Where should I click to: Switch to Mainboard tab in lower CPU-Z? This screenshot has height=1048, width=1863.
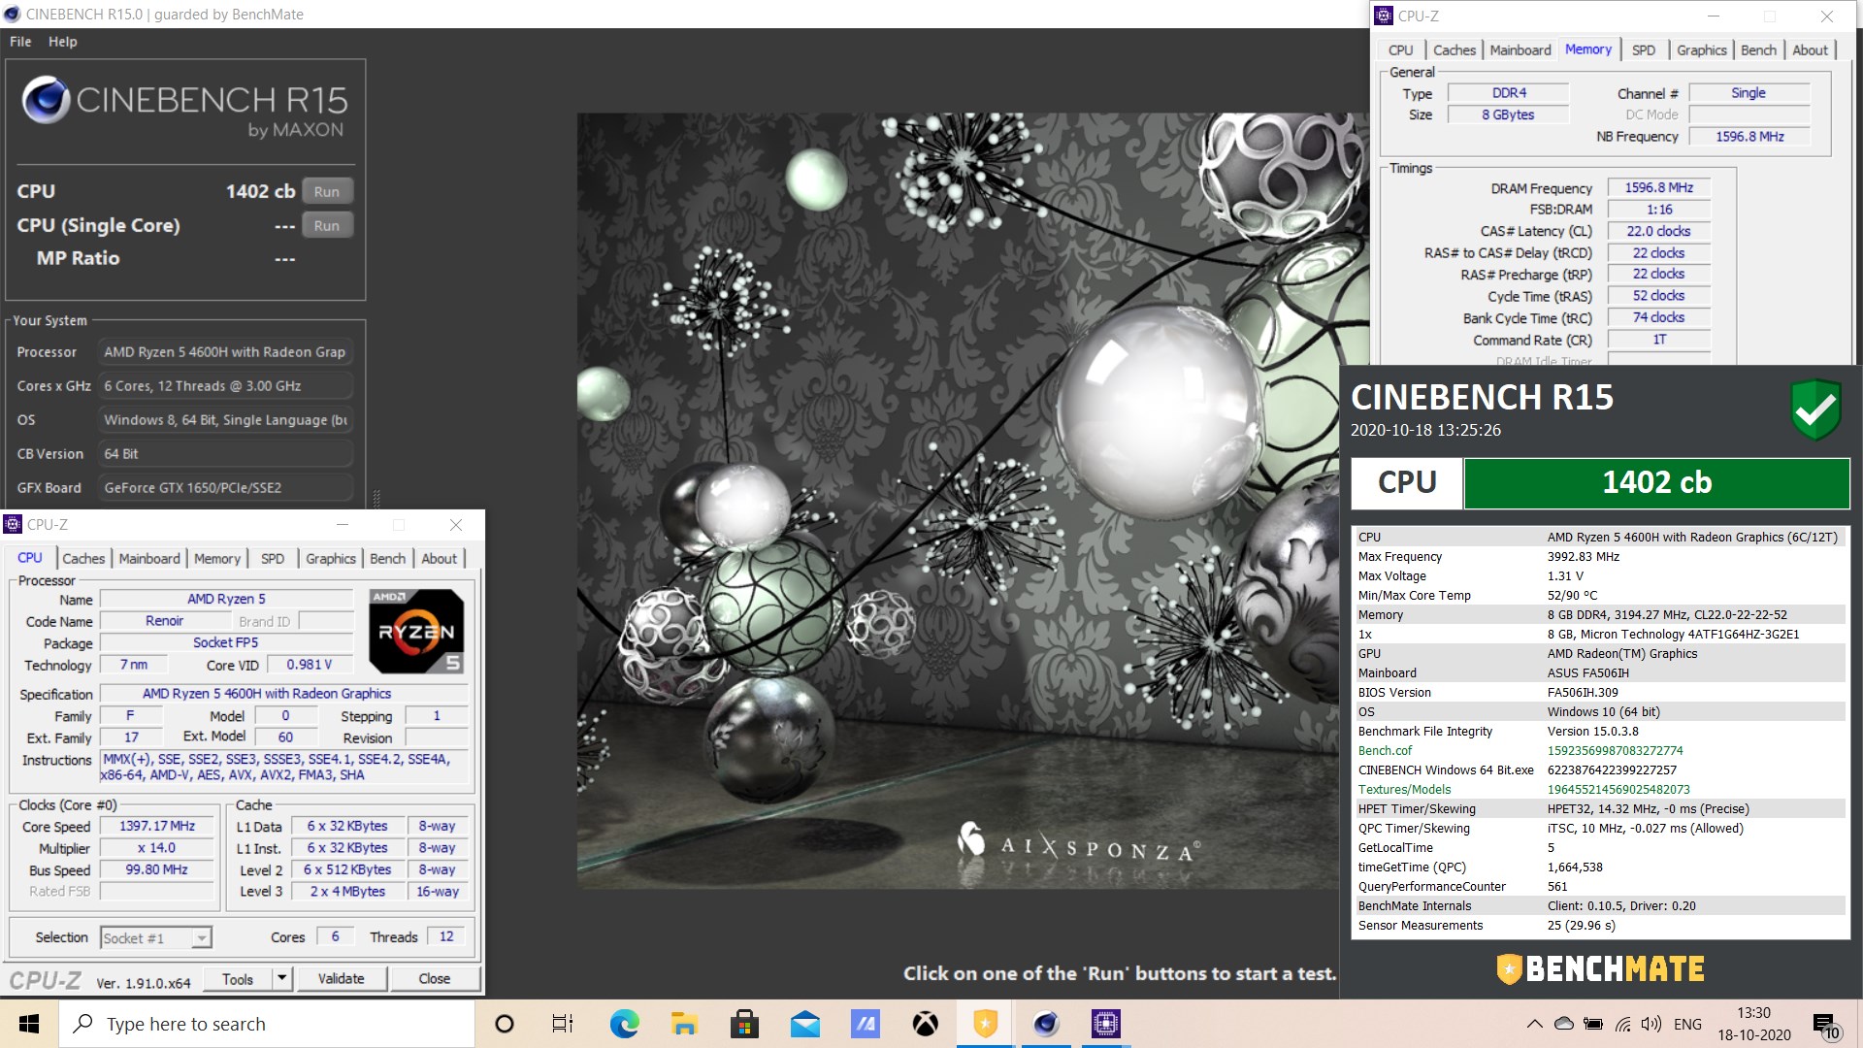(149, 559)
